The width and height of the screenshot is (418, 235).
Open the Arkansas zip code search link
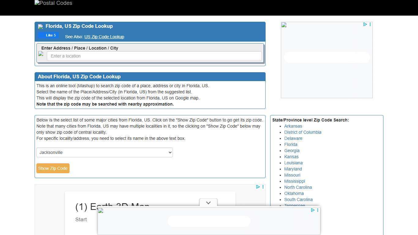[293, 126]
